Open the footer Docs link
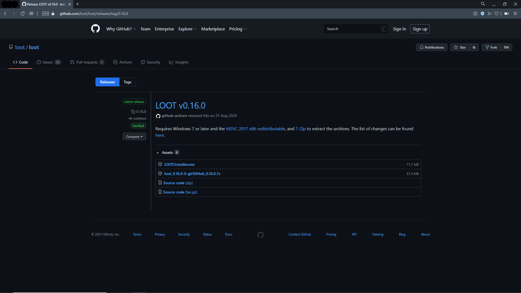The width and height of the screenshot is (521, 293). 229,234
